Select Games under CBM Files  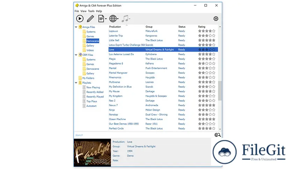click(90, 64)
